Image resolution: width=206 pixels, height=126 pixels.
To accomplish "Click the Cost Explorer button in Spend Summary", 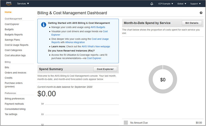I will 105,69.
